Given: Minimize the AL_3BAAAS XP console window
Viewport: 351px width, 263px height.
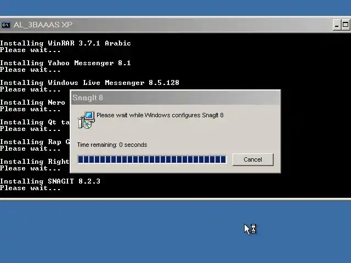Looking at the screenshot, I should [336, 25].
